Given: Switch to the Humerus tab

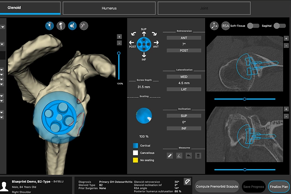Looking at the screenshot, I should point(109,8).
